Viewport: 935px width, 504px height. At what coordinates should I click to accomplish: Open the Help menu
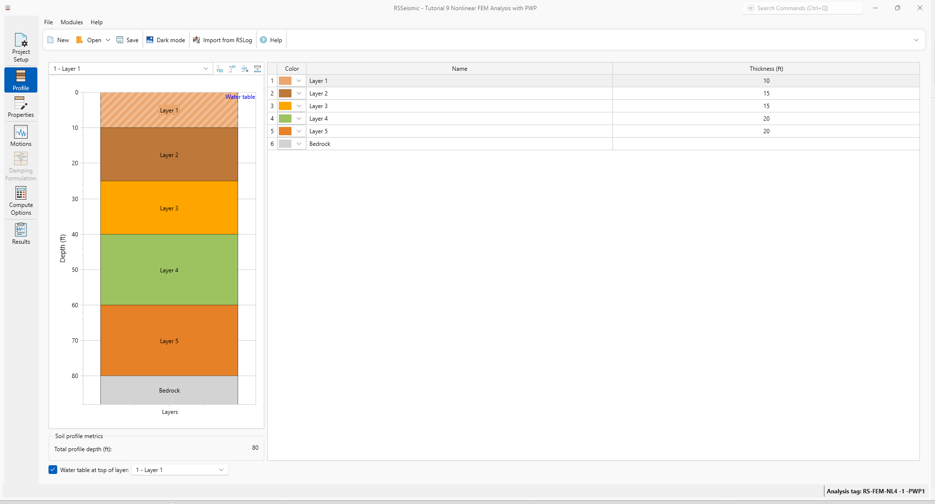(97, 22)
